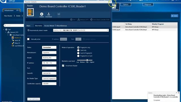Viewport: 181px width, 102px height.
Task: Click the Demo Board Controller gear icon in tree
Action: [11, 35]
